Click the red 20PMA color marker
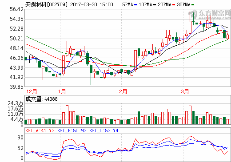The width and height of the screenshot is (231, 162). [174, 5]
